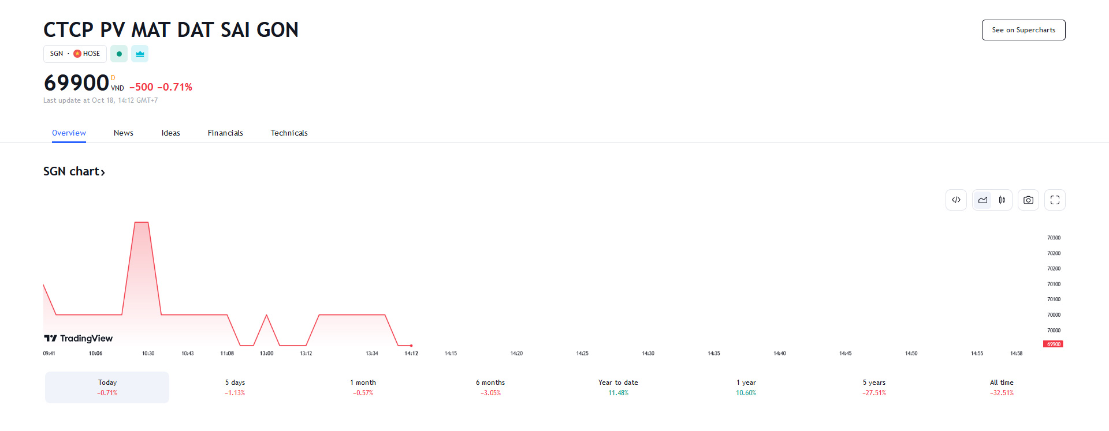Image resolution: width=1109 pixels, height=431 pixels.
Task: Click the blue crown premium icon
Action: (139, 54)
